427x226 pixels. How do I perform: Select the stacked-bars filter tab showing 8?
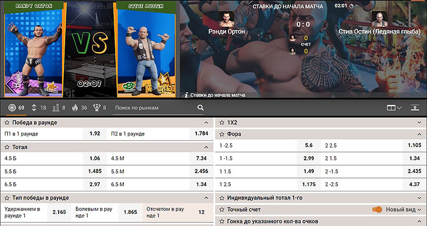pyautogui.click(x=59, y=108)
